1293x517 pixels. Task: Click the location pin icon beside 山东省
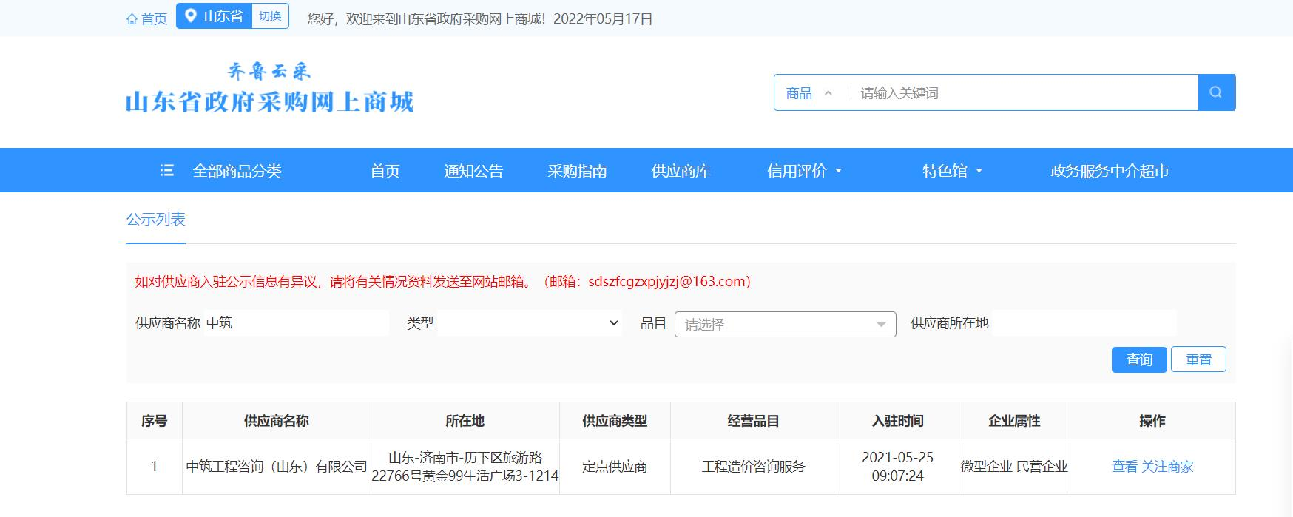[191, 16]
